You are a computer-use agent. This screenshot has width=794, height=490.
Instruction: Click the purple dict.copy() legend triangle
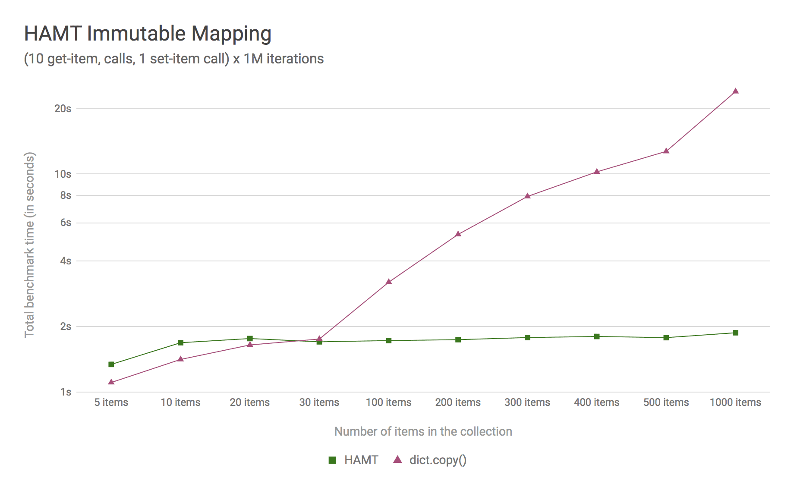click(x=397, y=460)
